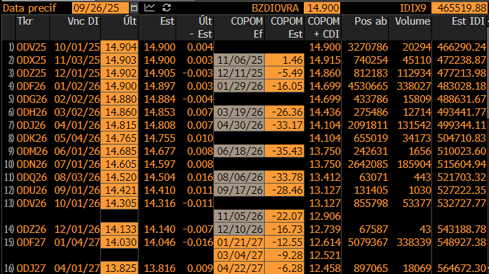Click the Est IDI column header
The height and width of the screenshot is (274, 489).
click(x=468, y=21)
